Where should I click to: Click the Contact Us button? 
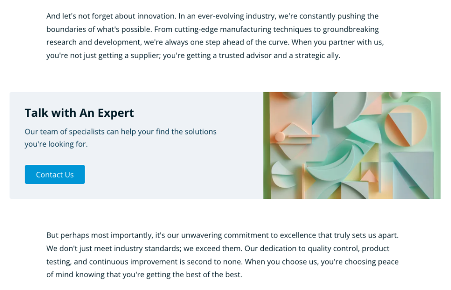coord(55,175)
